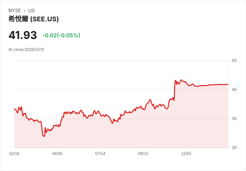Click the 02/18 date on the time axis
The height and width of the screenshot is (171, 246).
click(x=14, y=154)
